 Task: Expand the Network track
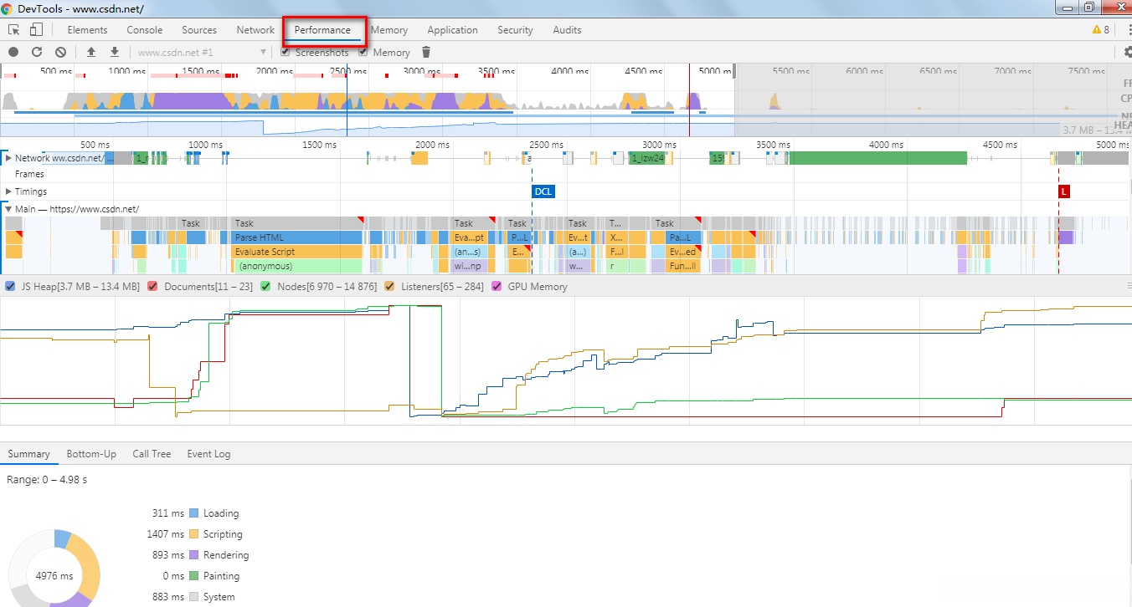tap(8, 158)
